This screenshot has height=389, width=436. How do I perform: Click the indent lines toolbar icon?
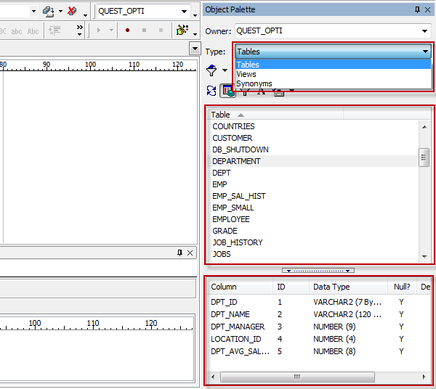(x=54, y=30)
